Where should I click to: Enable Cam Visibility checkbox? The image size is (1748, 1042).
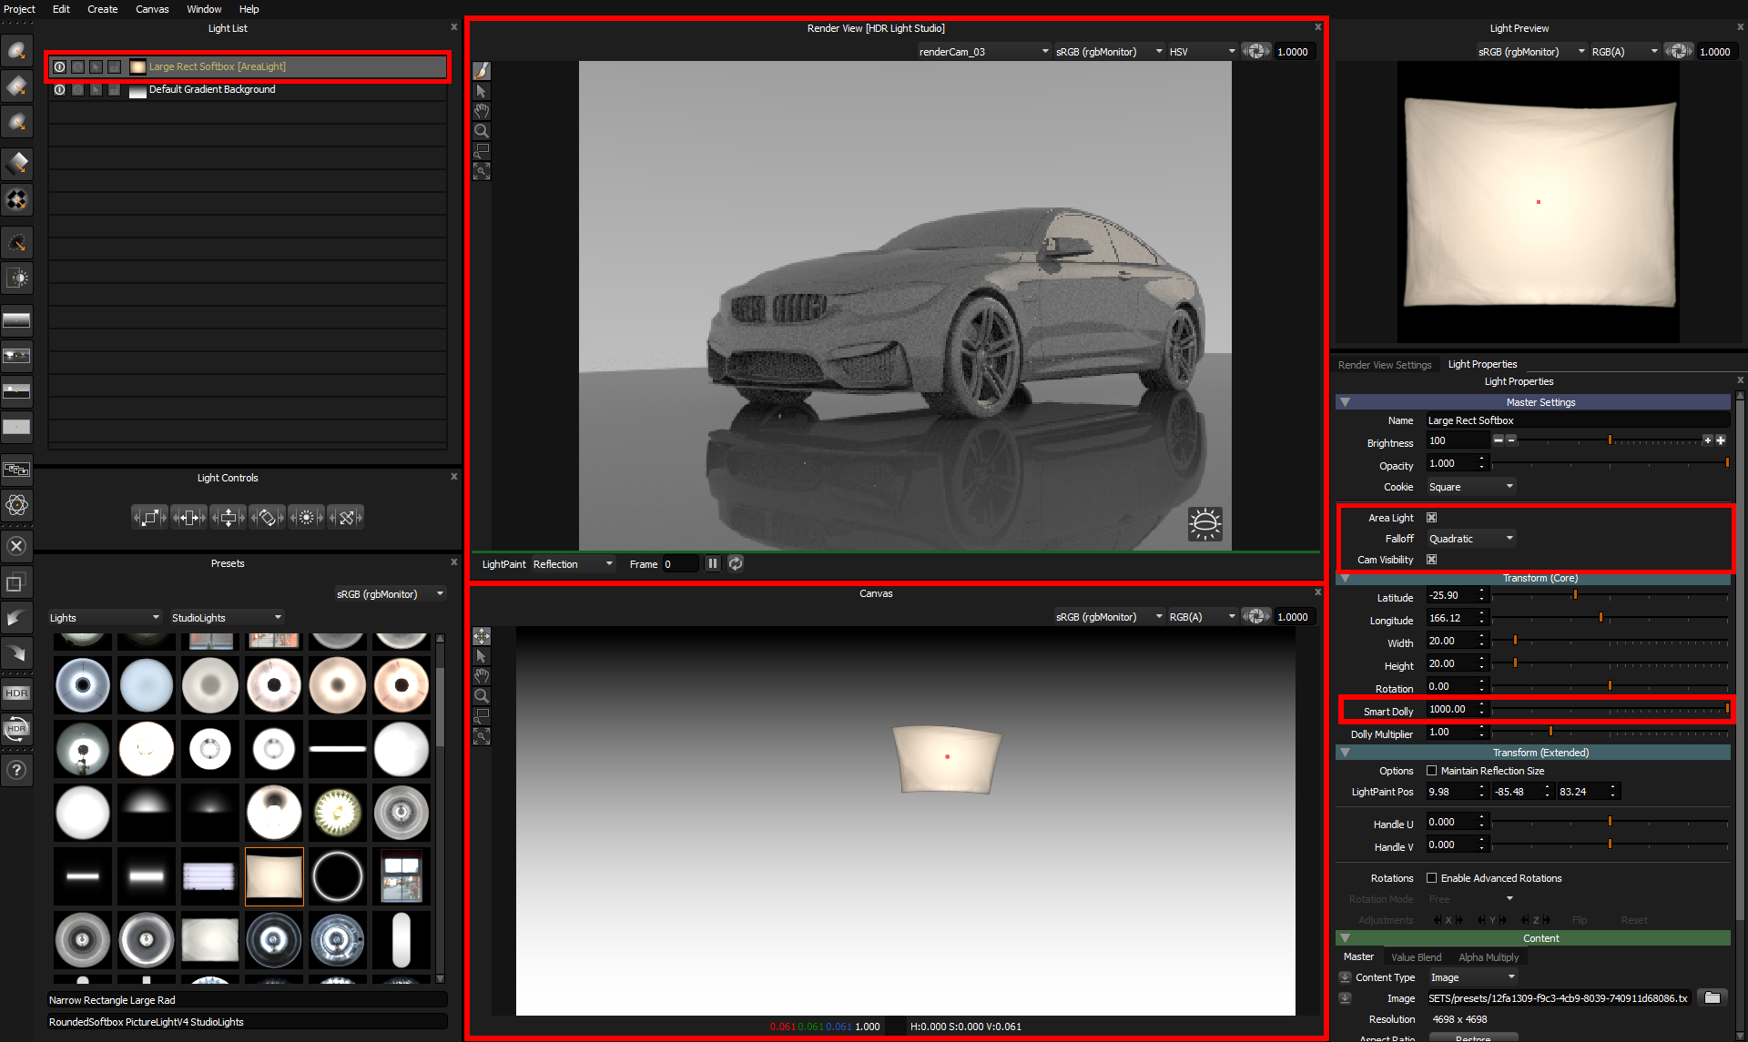pos(1433,560)
